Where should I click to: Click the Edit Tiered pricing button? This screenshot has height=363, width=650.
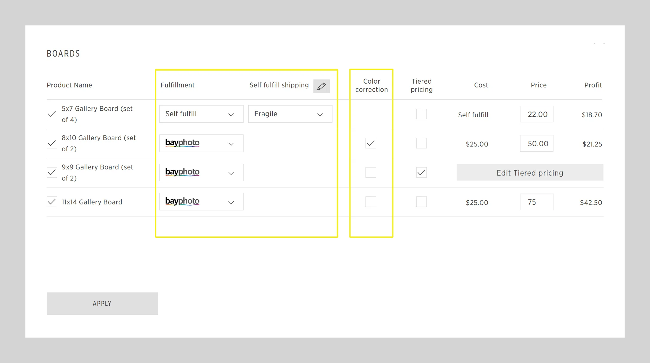pyautogui.click(x=530, y=173)
